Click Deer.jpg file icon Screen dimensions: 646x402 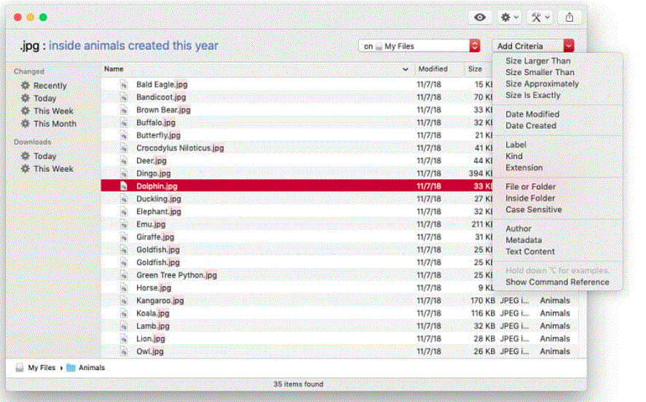tap(124, 161)
